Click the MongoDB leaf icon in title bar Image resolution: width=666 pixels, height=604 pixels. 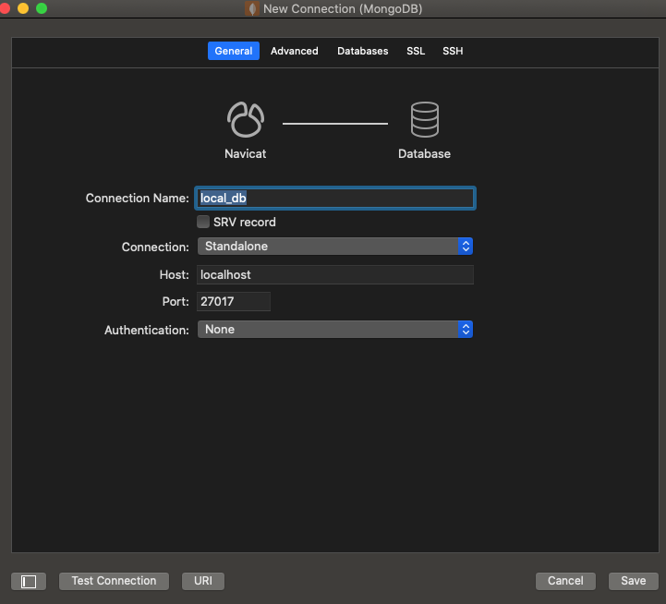click(x=251, y=8)
